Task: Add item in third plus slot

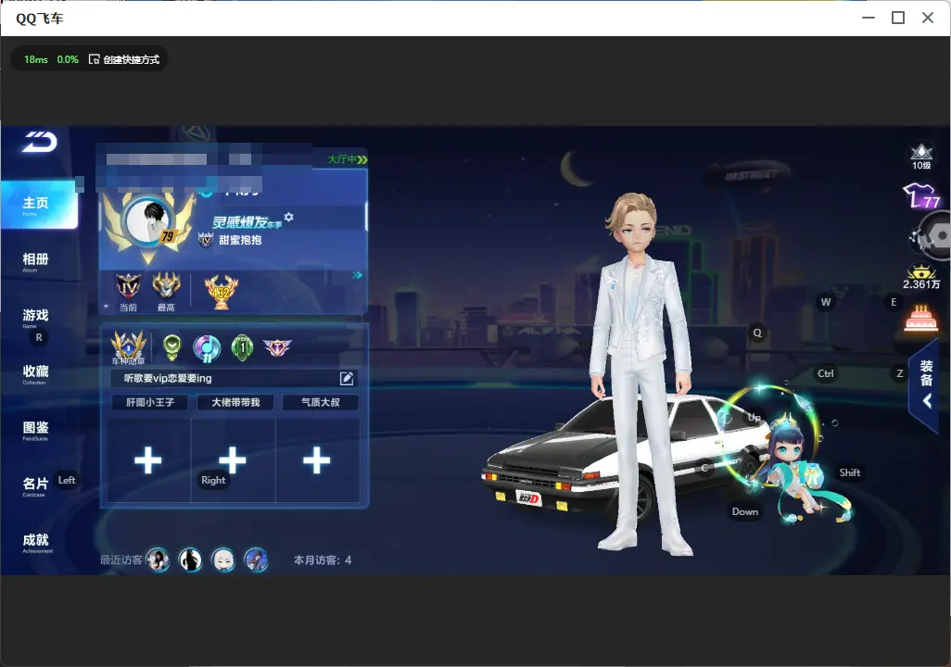Action: point(317,460)
